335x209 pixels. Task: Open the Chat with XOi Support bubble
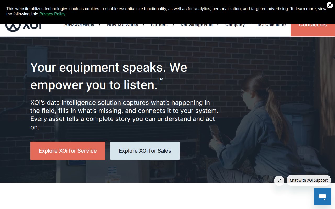coord(309,180)
